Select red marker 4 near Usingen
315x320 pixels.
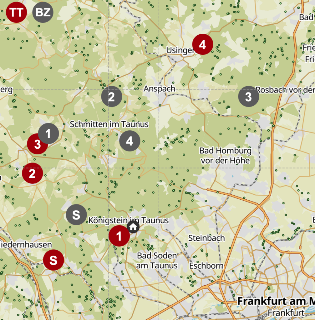click(202, 44)
